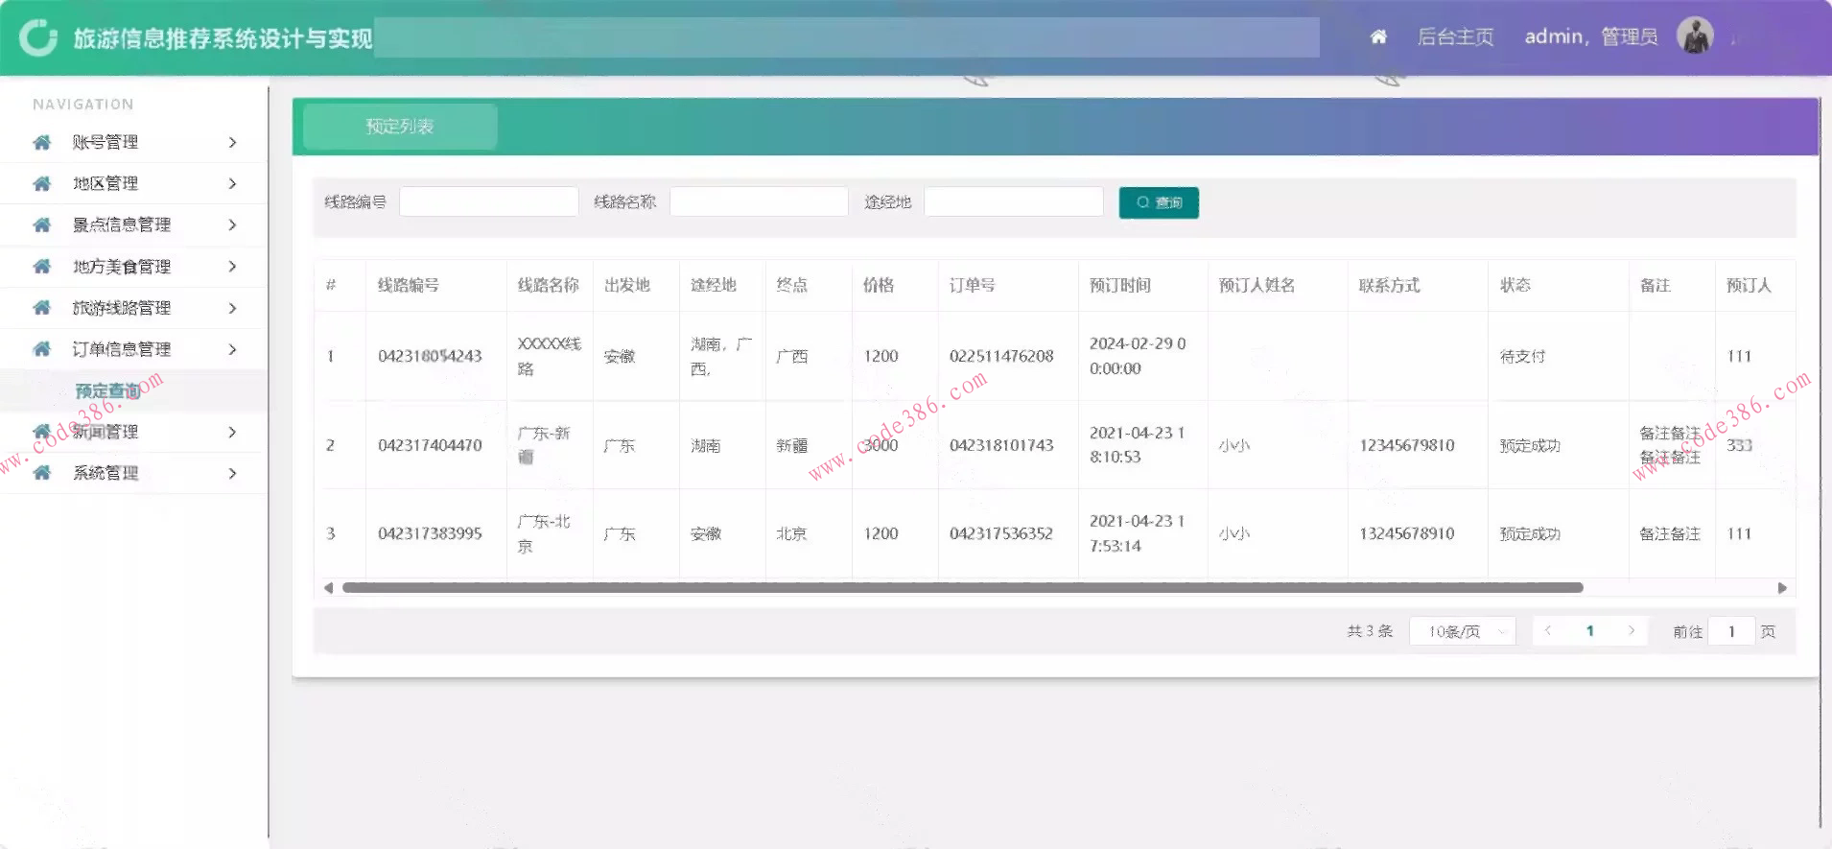Open 地区管理 in the sidebar

(x=106, y=183)
